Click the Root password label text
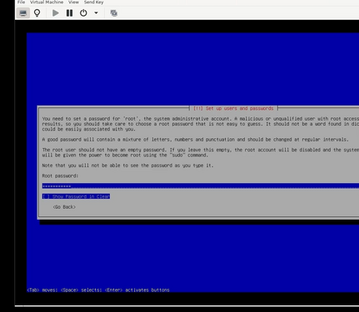This screenshot has width=359, height=312. click(x=60, y=176)
